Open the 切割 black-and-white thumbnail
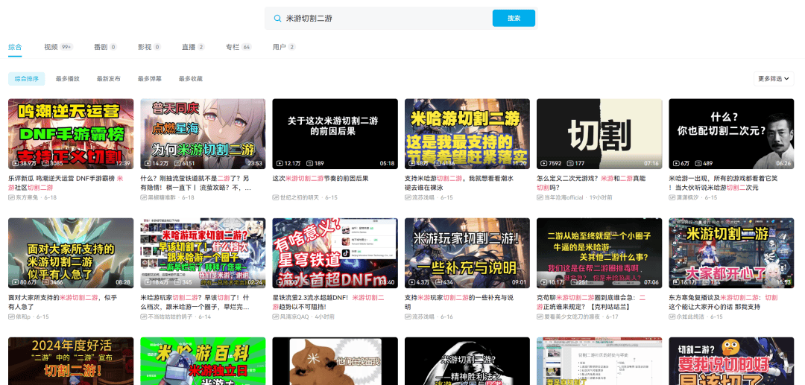This screenshot has width=805, height=385. (599, 134)
